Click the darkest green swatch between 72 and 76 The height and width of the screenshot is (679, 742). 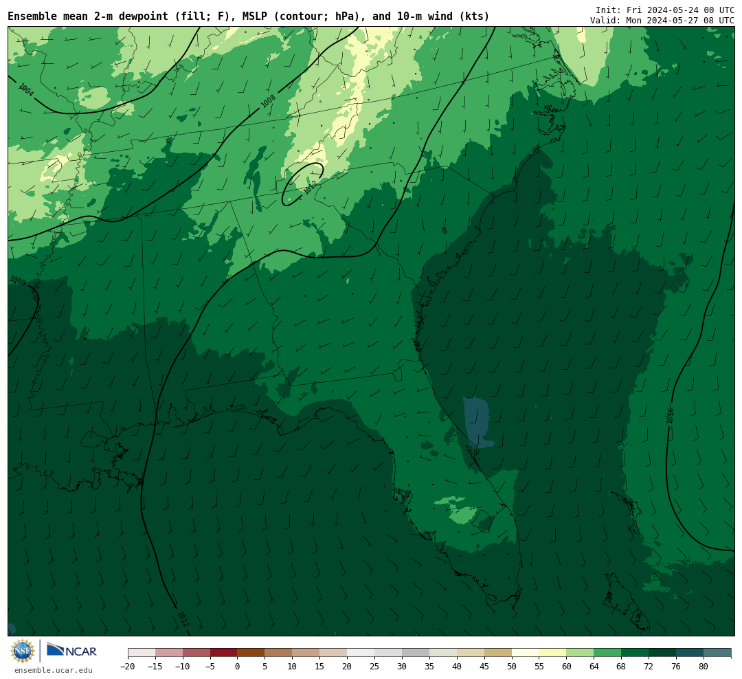663,653
